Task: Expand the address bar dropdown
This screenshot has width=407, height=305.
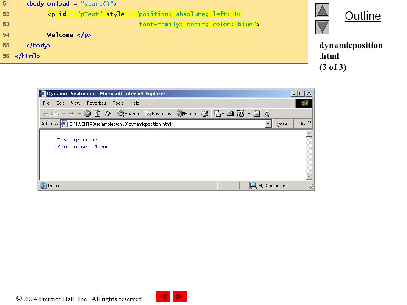Action: [x=268, y=124]
